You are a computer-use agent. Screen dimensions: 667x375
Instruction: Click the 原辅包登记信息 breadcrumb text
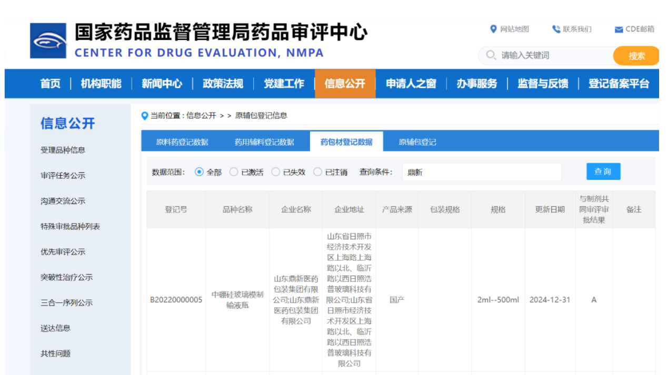click(261, 116)
